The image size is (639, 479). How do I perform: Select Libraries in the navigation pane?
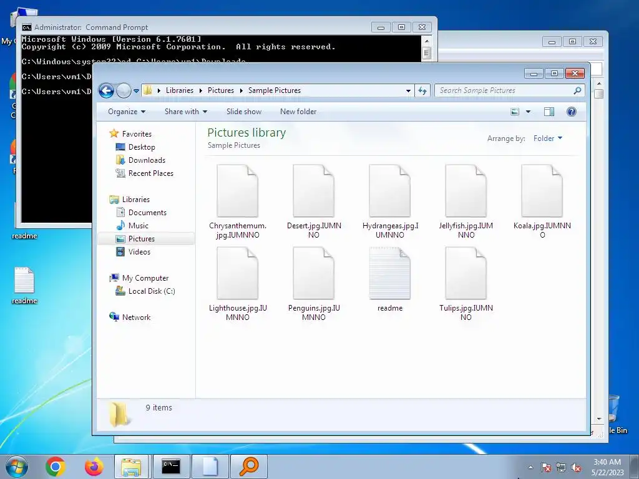(135, 200)
